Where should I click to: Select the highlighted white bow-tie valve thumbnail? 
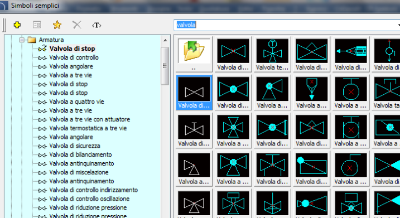pos(194,93)
